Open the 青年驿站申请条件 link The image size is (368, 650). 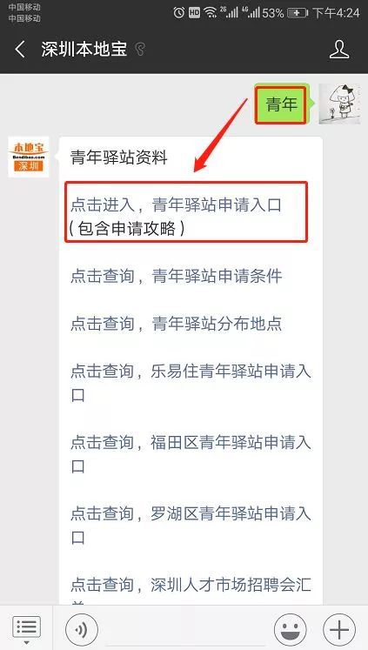point(177,277)
